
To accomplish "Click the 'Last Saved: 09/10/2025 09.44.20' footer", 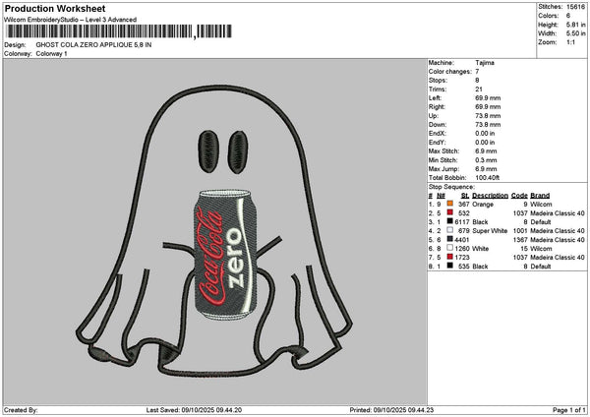I will [x=194, y=410].
